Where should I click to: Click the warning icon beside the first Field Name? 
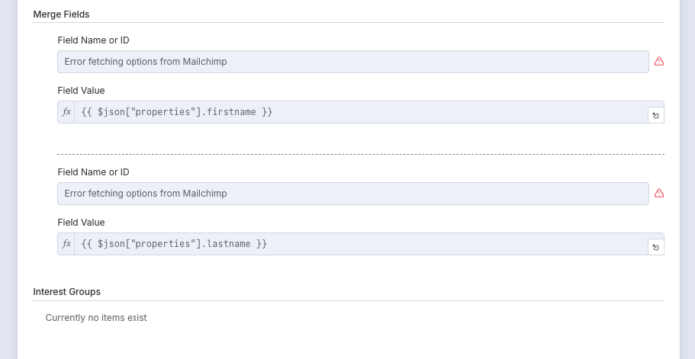click(x=659, y=62)
